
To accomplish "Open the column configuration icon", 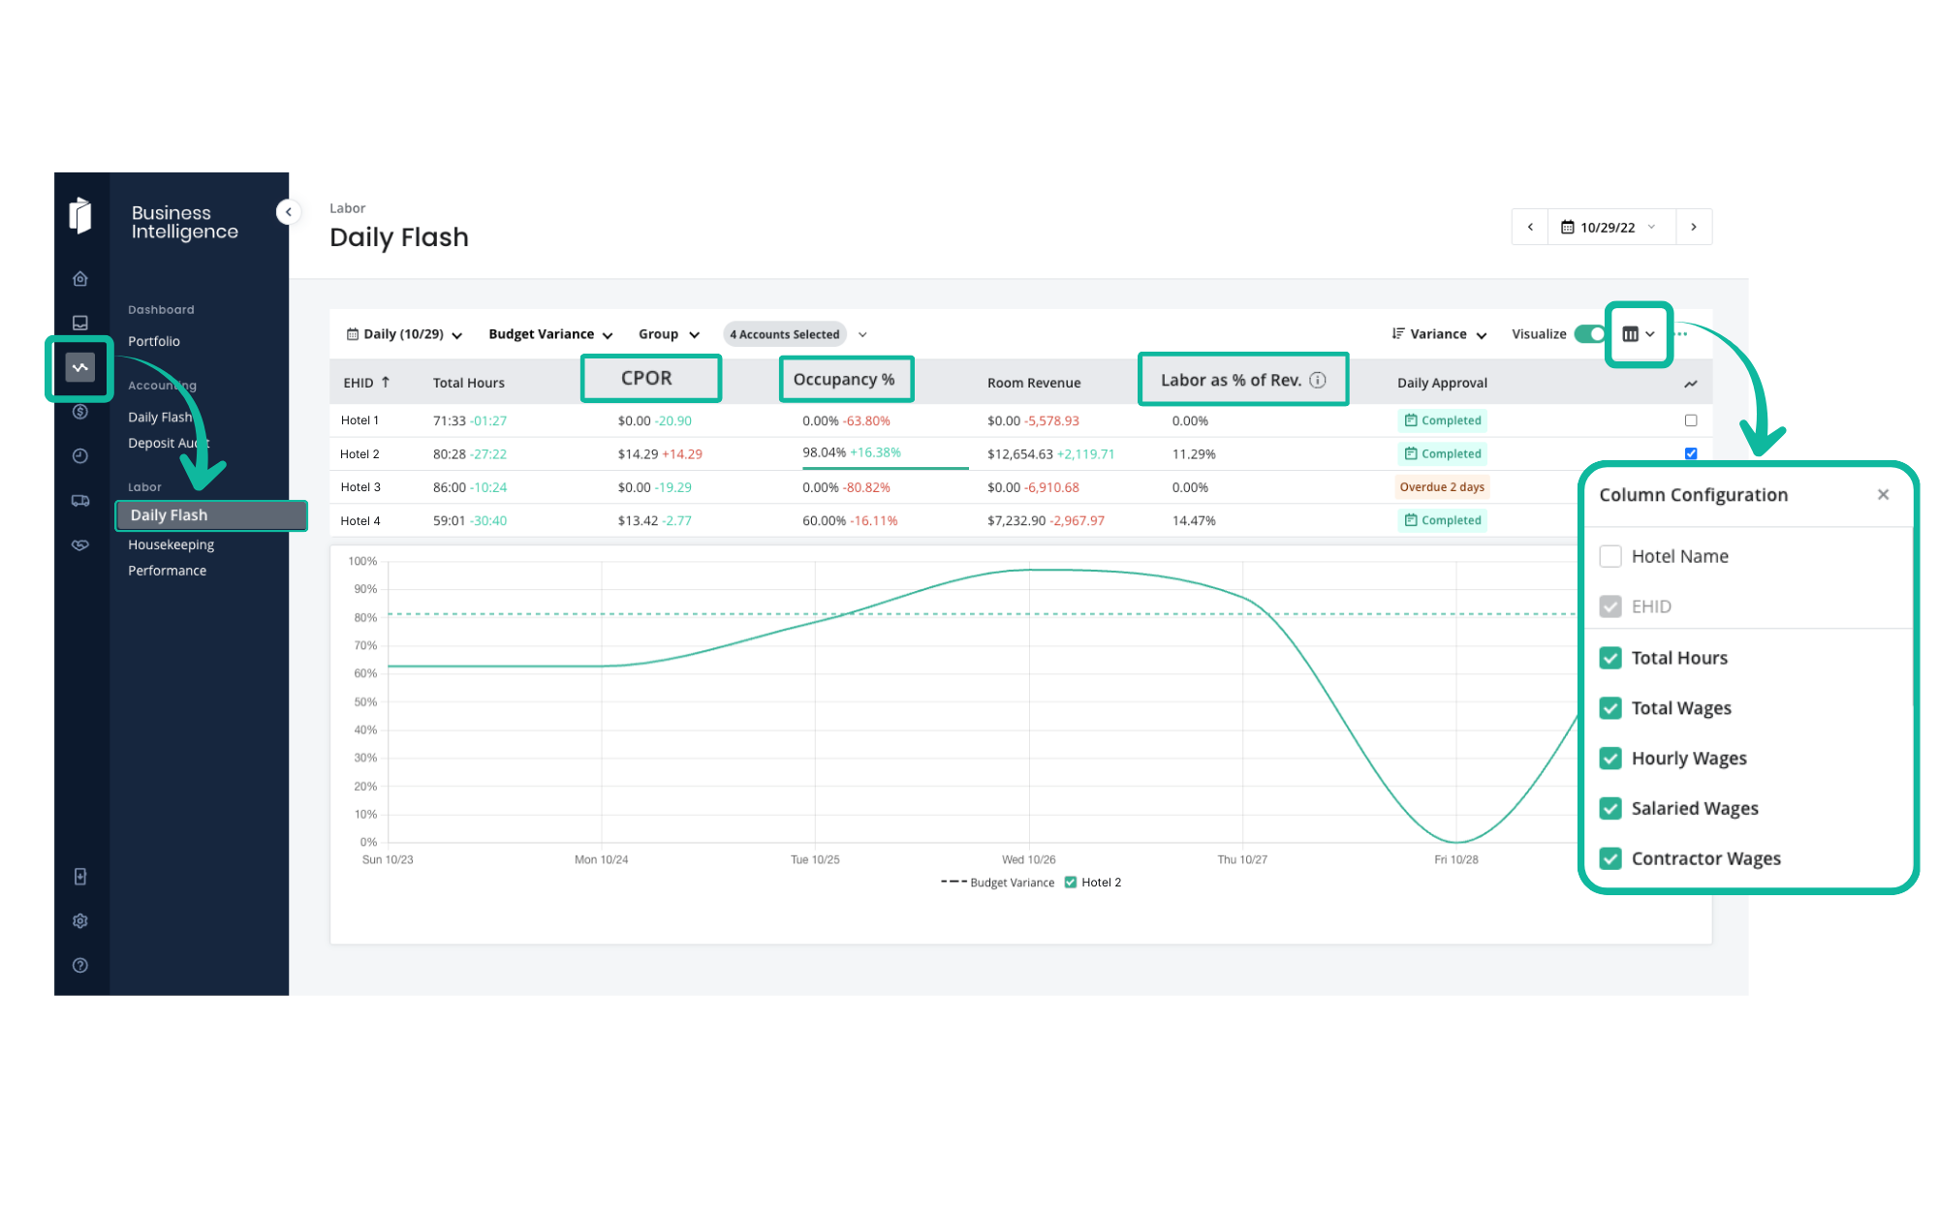I will coord(1638,334).
